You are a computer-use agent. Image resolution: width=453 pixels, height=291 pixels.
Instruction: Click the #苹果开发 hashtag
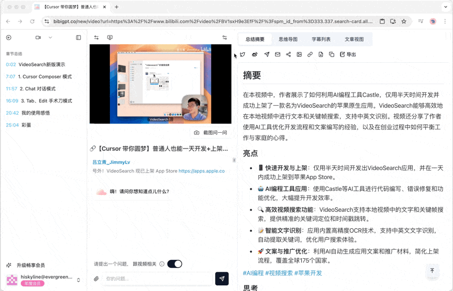[x=308, y=273]
